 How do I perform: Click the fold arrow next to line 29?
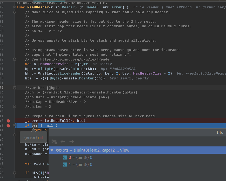tap(14, 59)
